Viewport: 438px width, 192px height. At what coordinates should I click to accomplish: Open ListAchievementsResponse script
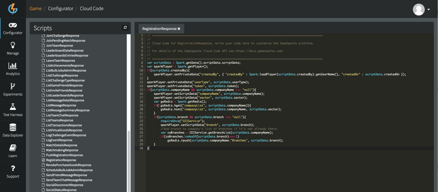pyautogui.click(x=65, y=65)
